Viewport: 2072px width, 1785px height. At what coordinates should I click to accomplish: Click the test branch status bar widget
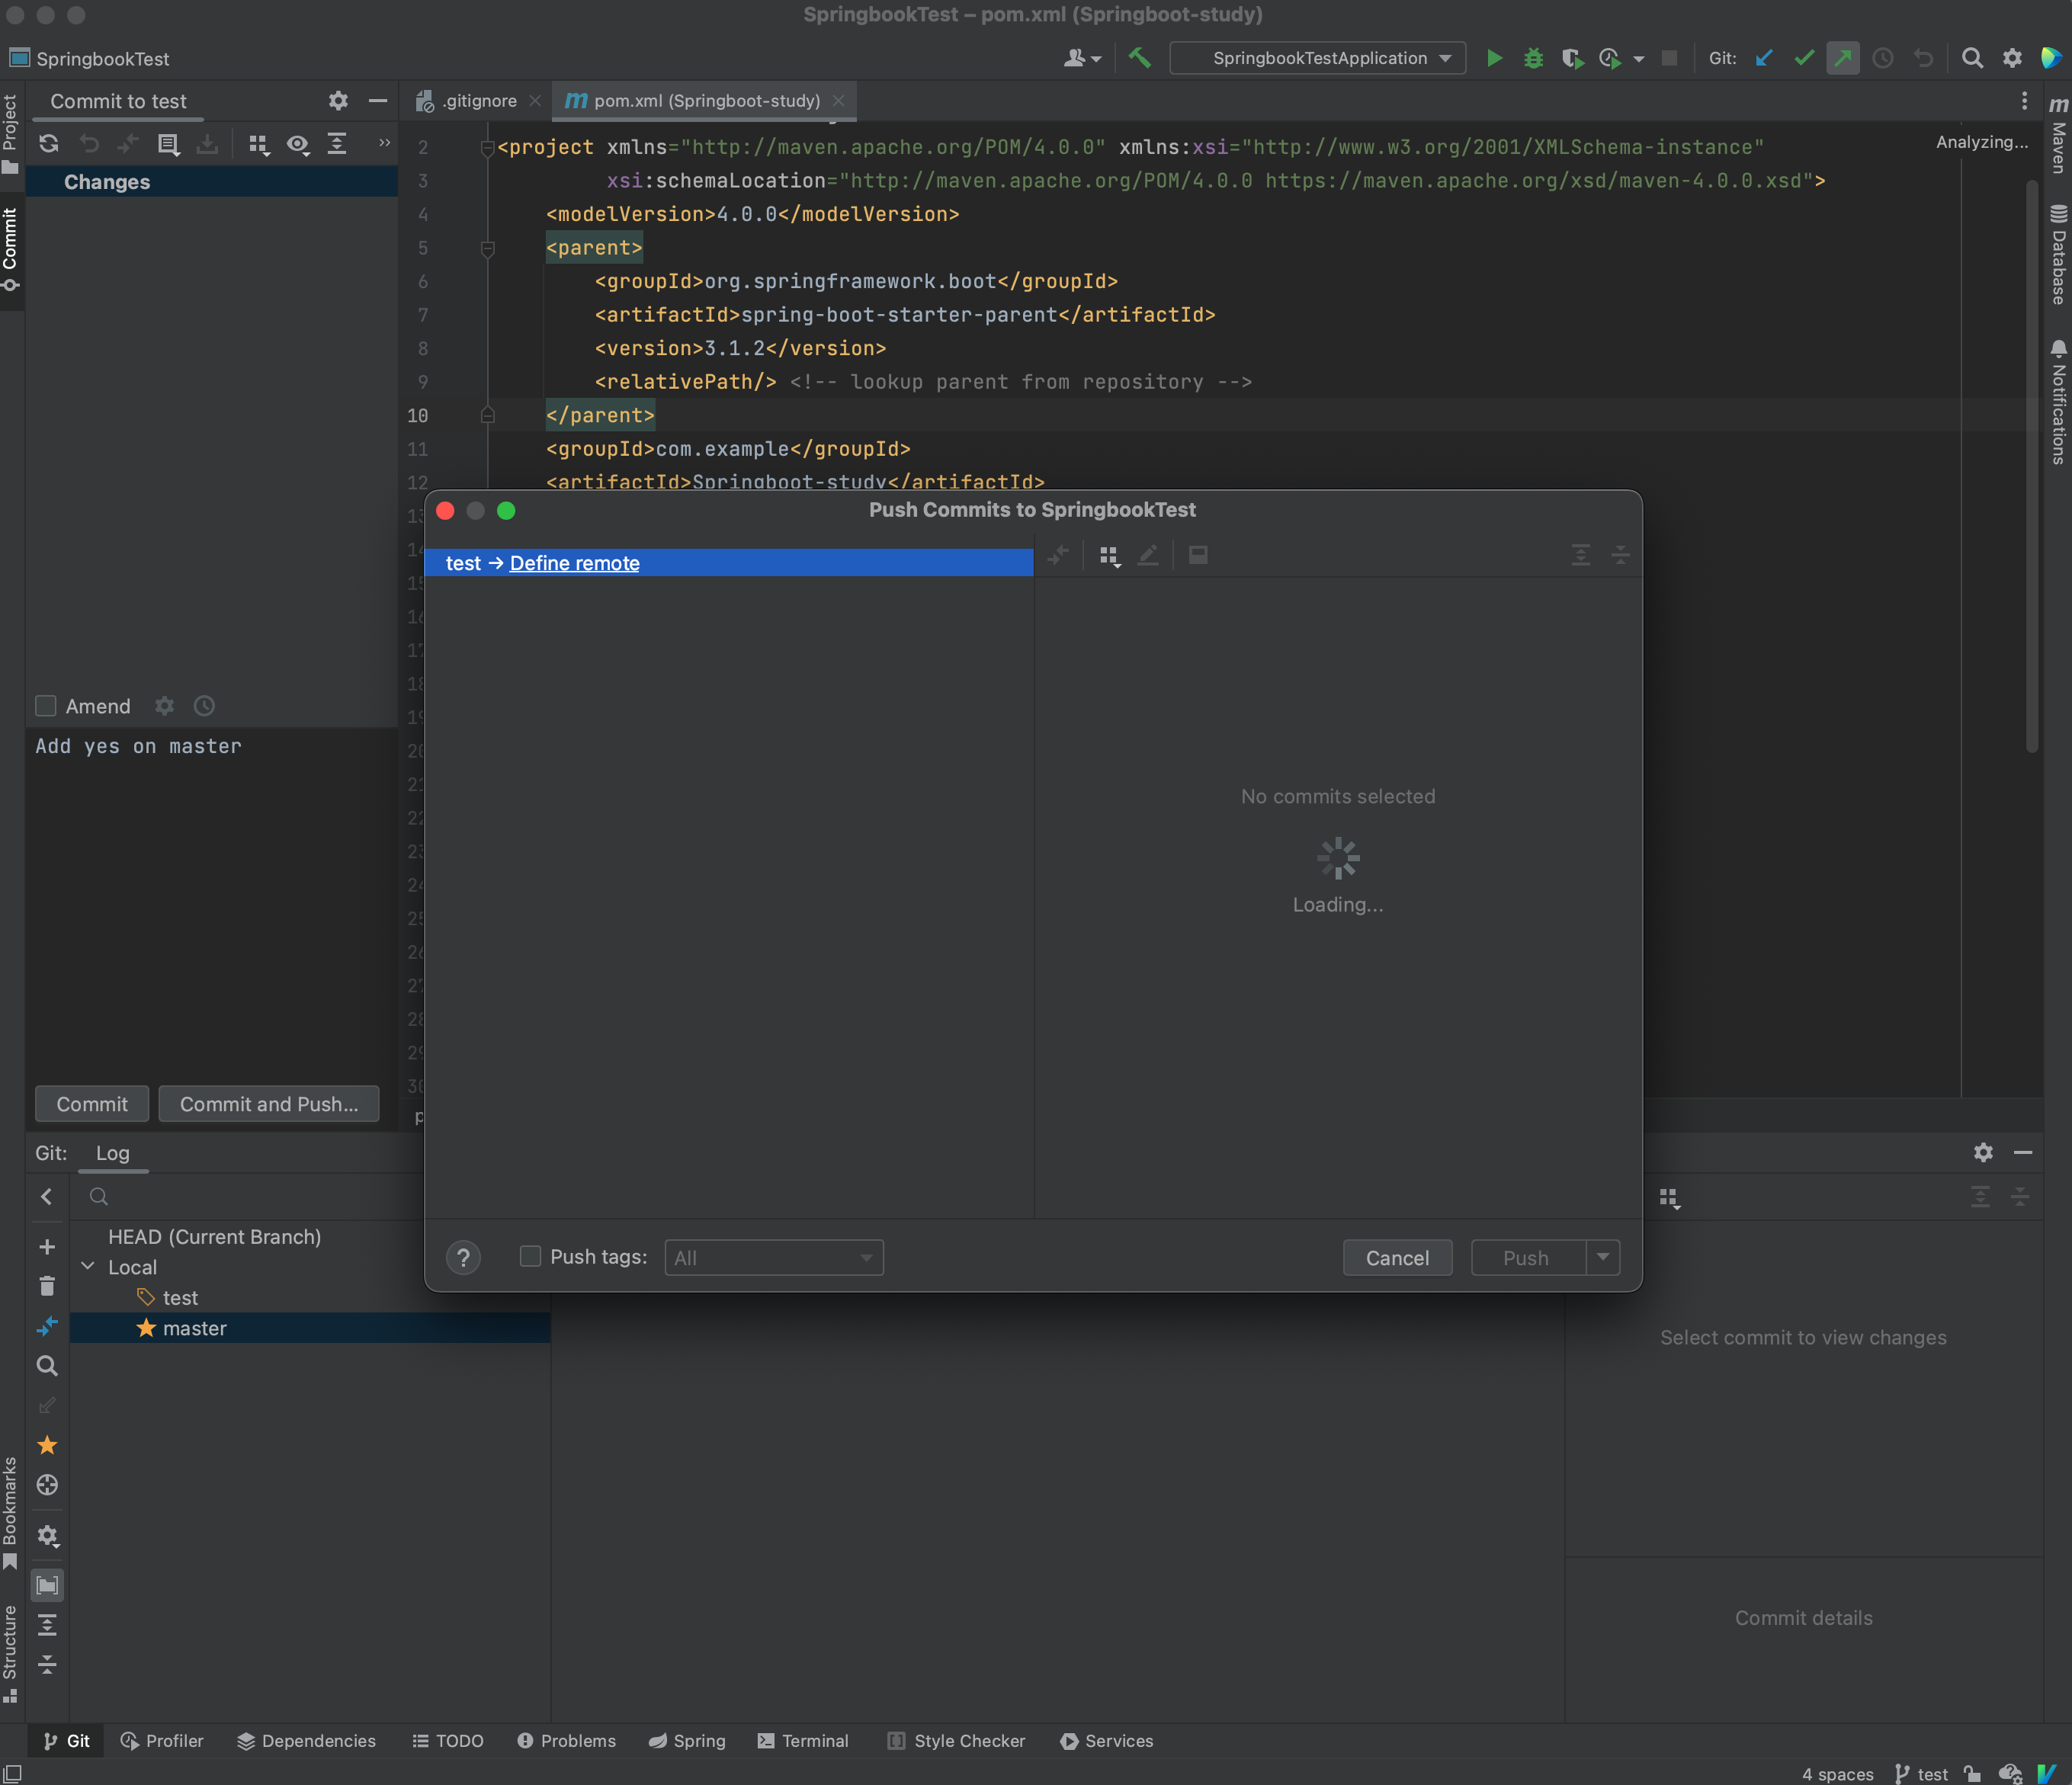tap(1921, 1773)
